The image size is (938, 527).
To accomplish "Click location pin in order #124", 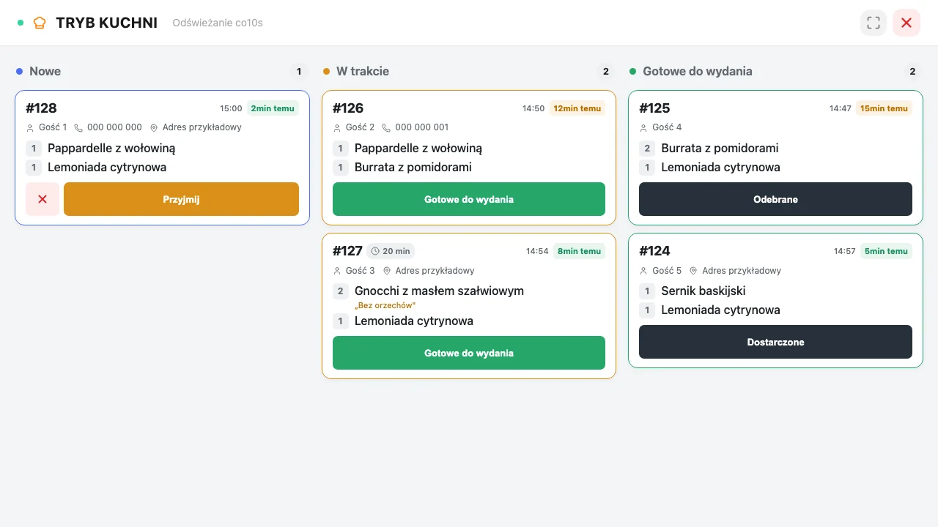I will pyautogui.click(x=693, y=271).
